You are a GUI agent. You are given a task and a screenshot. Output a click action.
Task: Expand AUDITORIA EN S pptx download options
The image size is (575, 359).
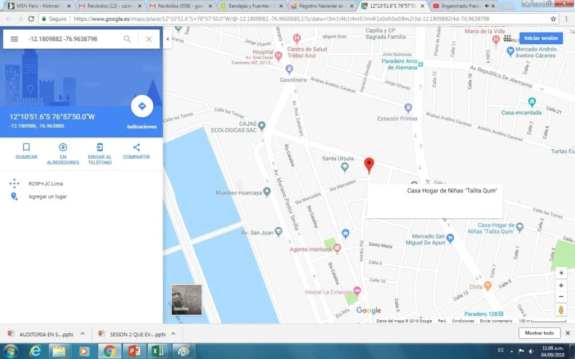pos(83,334)
